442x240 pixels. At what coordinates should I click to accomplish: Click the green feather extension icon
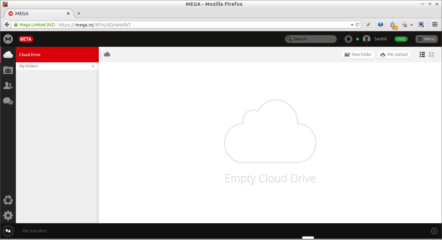tap(368, 25)
